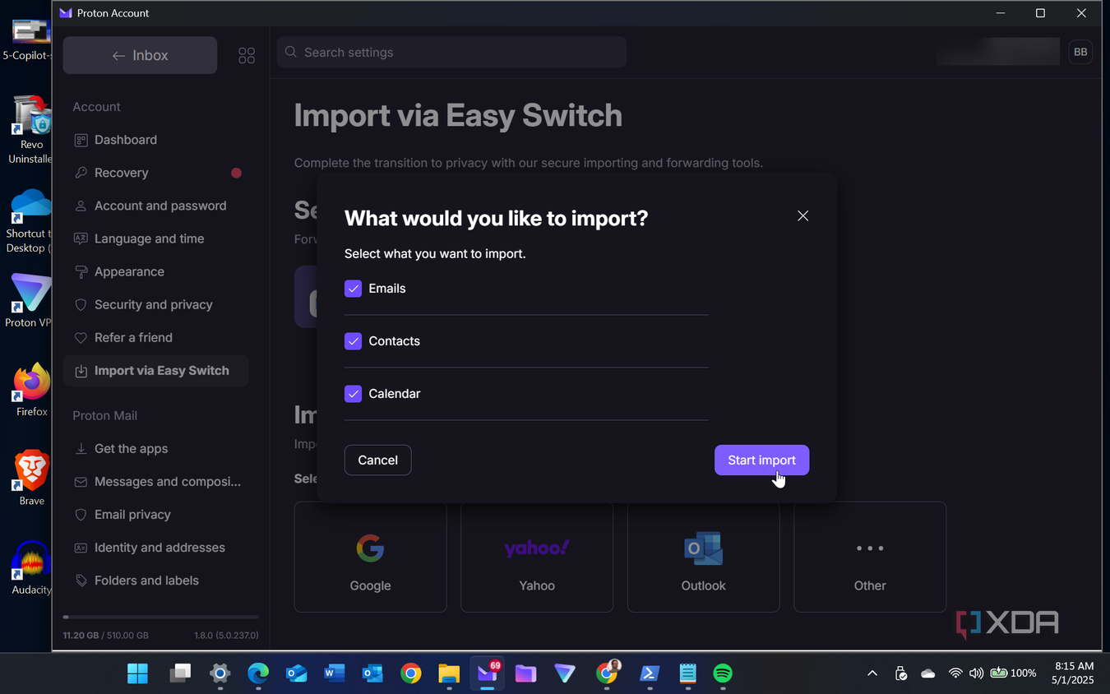Open Windows Settings gear in taskbar

click(220, 673)
